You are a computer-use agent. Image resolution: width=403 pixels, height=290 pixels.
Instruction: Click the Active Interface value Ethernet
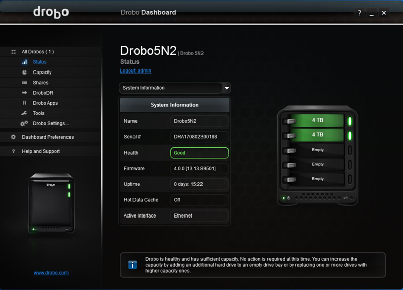tap(199, 216)
